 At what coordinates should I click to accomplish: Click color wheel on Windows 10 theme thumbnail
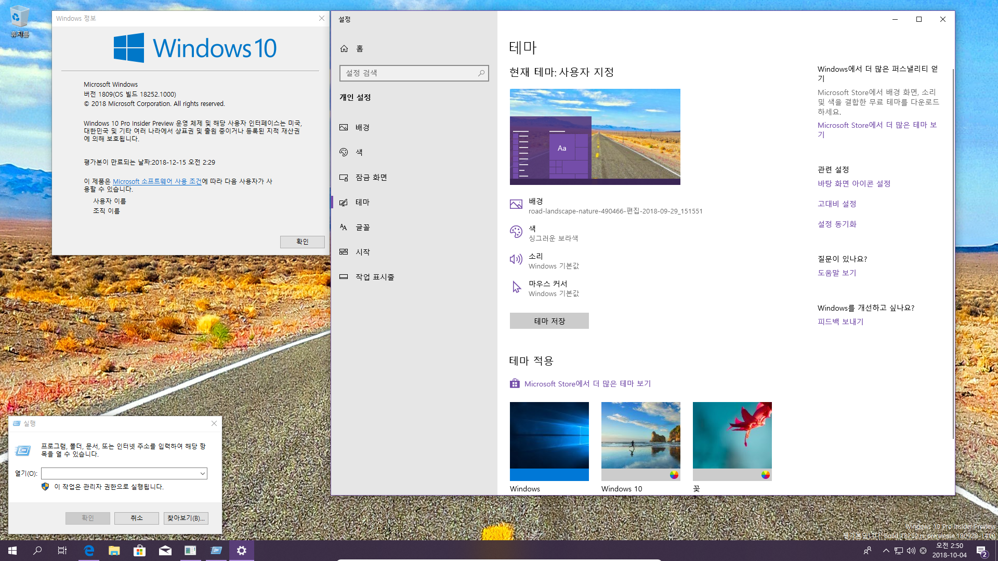coord(674,475)
